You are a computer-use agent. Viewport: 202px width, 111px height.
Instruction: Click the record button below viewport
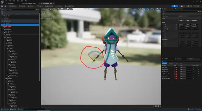point(156,106)
